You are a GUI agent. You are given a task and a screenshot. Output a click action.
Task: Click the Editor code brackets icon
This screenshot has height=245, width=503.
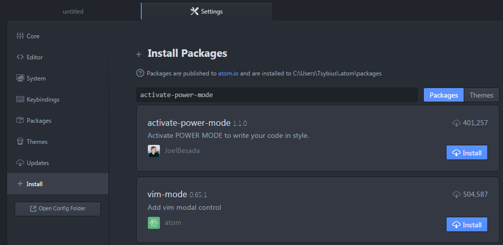point(20,57)
